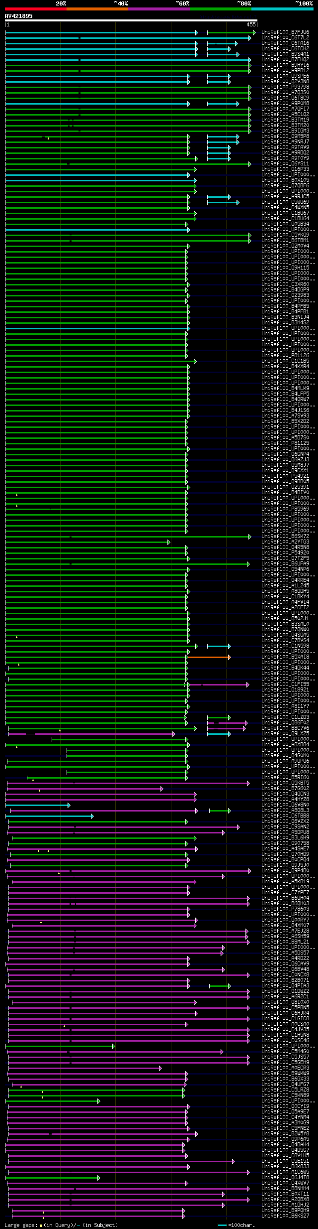Select the UniRef100_A8Q8L3 label
The height and width of the screenshot is (1229, 318).
[285, 811]
